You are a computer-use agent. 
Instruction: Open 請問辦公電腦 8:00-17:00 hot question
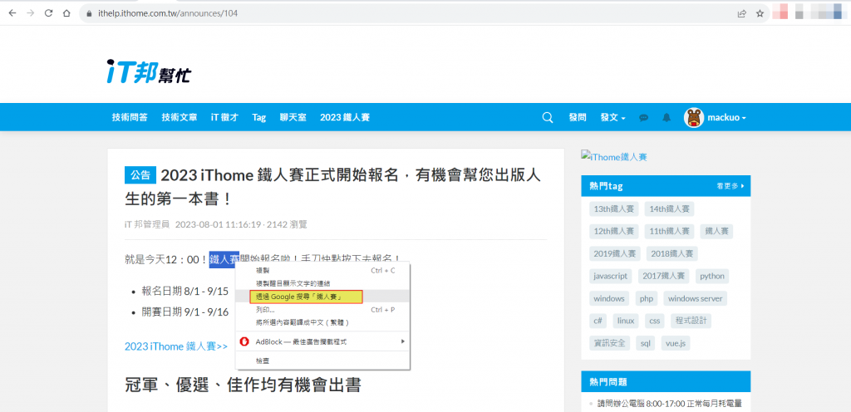click(x=670, y=404)
